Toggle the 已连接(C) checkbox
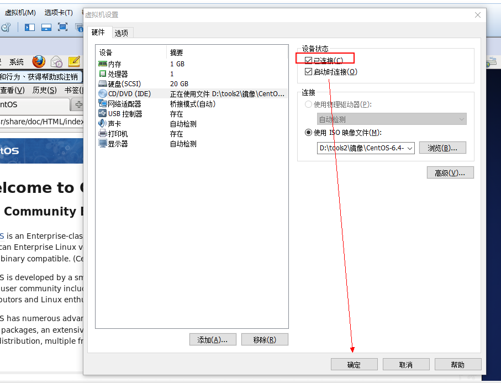This screenshot has height=383, width=501. point(308,60)
